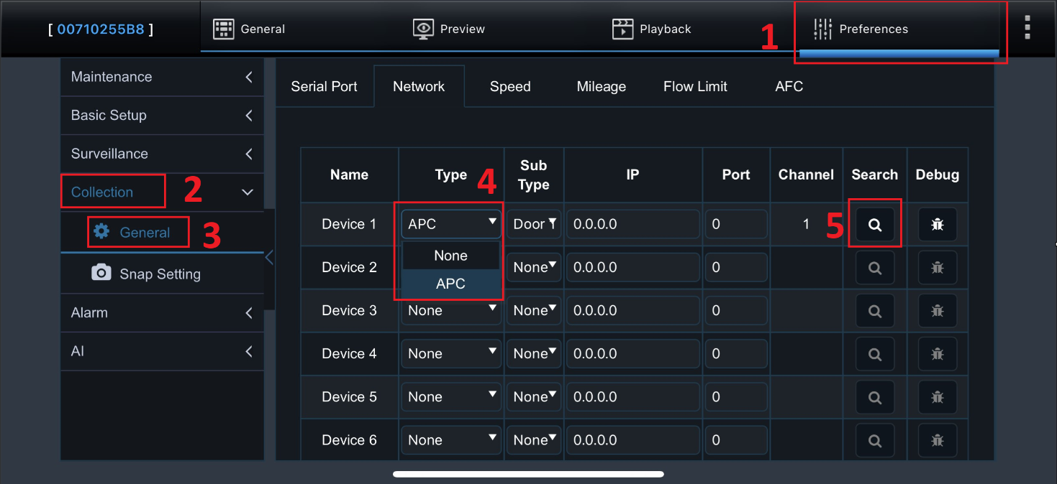Click the Device 1 search magnifier icon
This screenshot has height=484, width=1057.
point(874,225)
